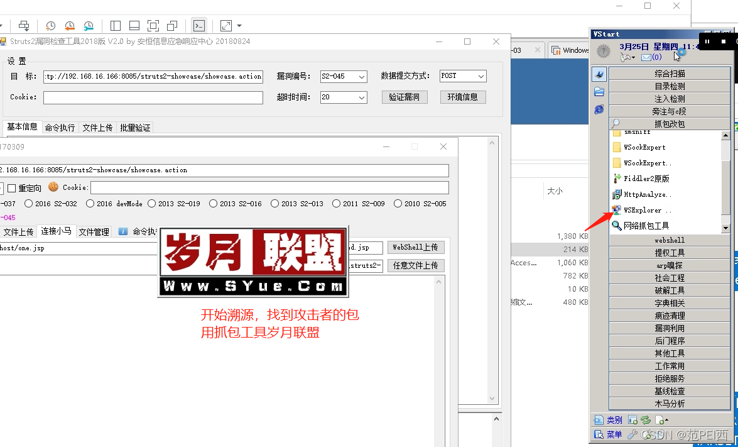Select the VStart laptop sidebar icon
Screen dimensions: 738x447
click(599, 74)
